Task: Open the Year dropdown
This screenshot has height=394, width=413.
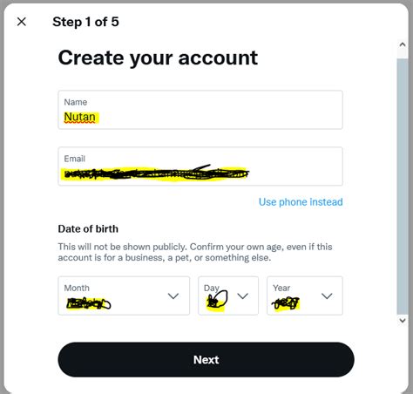Action: click(305, 295)
